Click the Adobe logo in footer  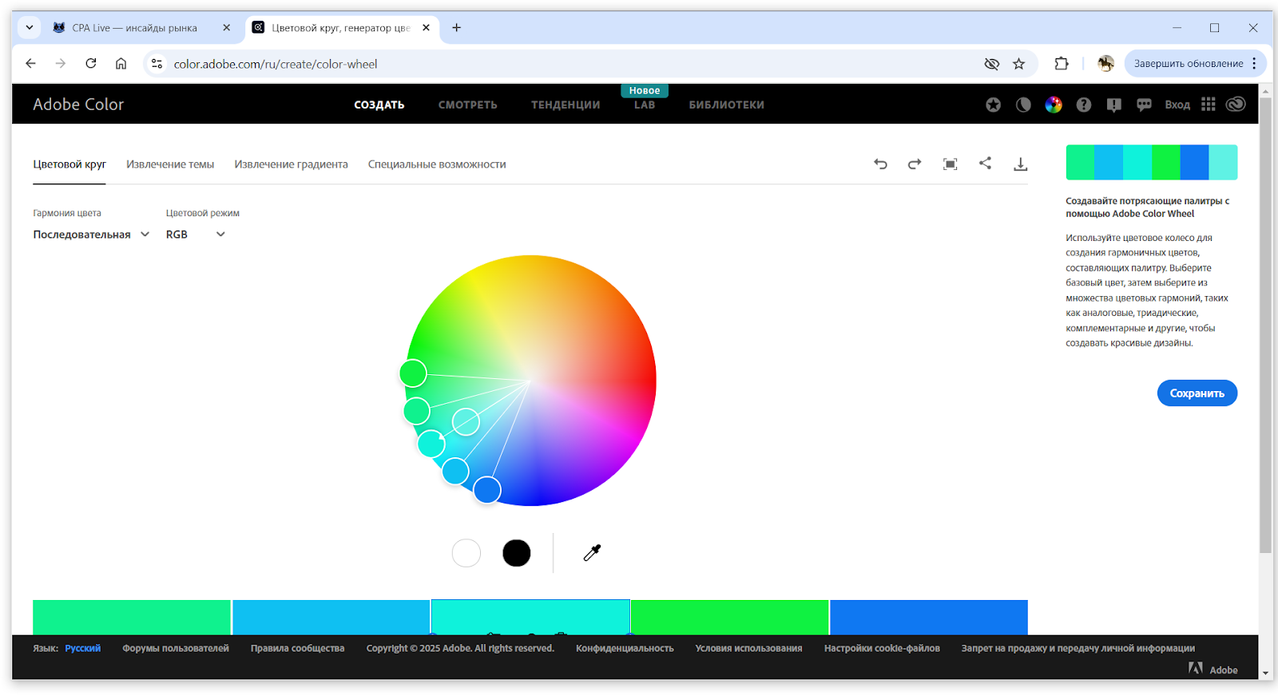coord(1213,669)
